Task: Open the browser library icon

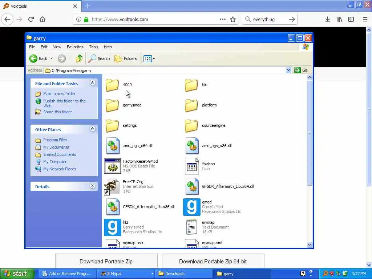Action: 339,19
